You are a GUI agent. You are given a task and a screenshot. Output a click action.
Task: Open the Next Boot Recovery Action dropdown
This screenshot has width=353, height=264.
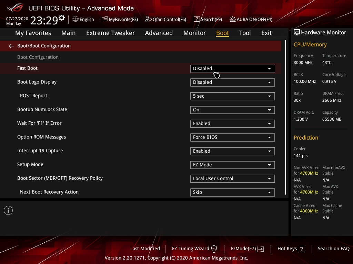point(233,192)
